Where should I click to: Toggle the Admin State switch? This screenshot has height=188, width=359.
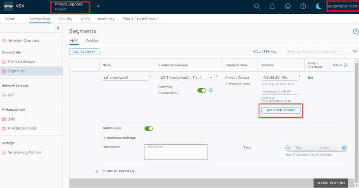[149, 128]
